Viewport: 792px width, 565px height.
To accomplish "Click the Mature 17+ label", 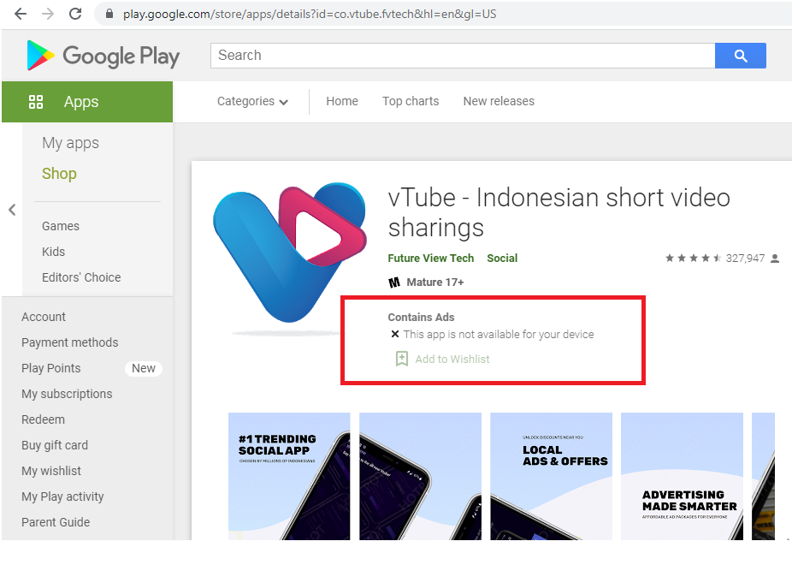I will tap(435, 282).
